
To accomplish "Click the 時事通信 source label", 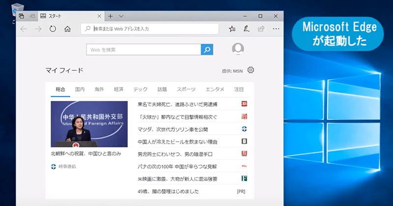I will (67, 166).
